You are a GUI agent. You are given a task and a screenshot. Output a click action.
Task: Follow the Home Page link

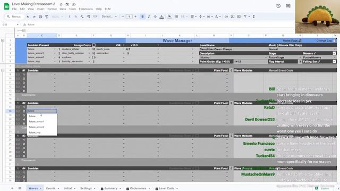[x=292, y=41]
